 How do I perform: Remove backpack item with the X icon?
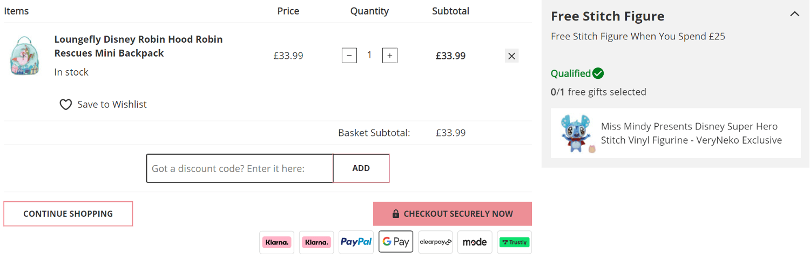(x=512, y=56)
